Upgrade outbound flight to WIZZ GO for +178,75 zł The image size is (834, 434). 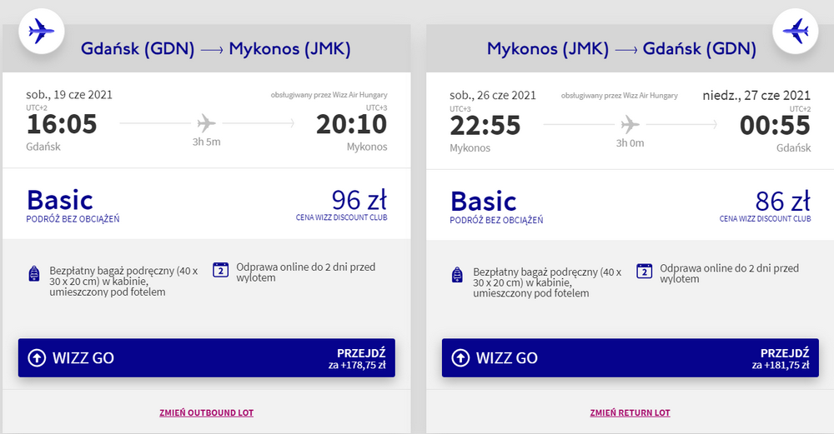click(206, 357)
